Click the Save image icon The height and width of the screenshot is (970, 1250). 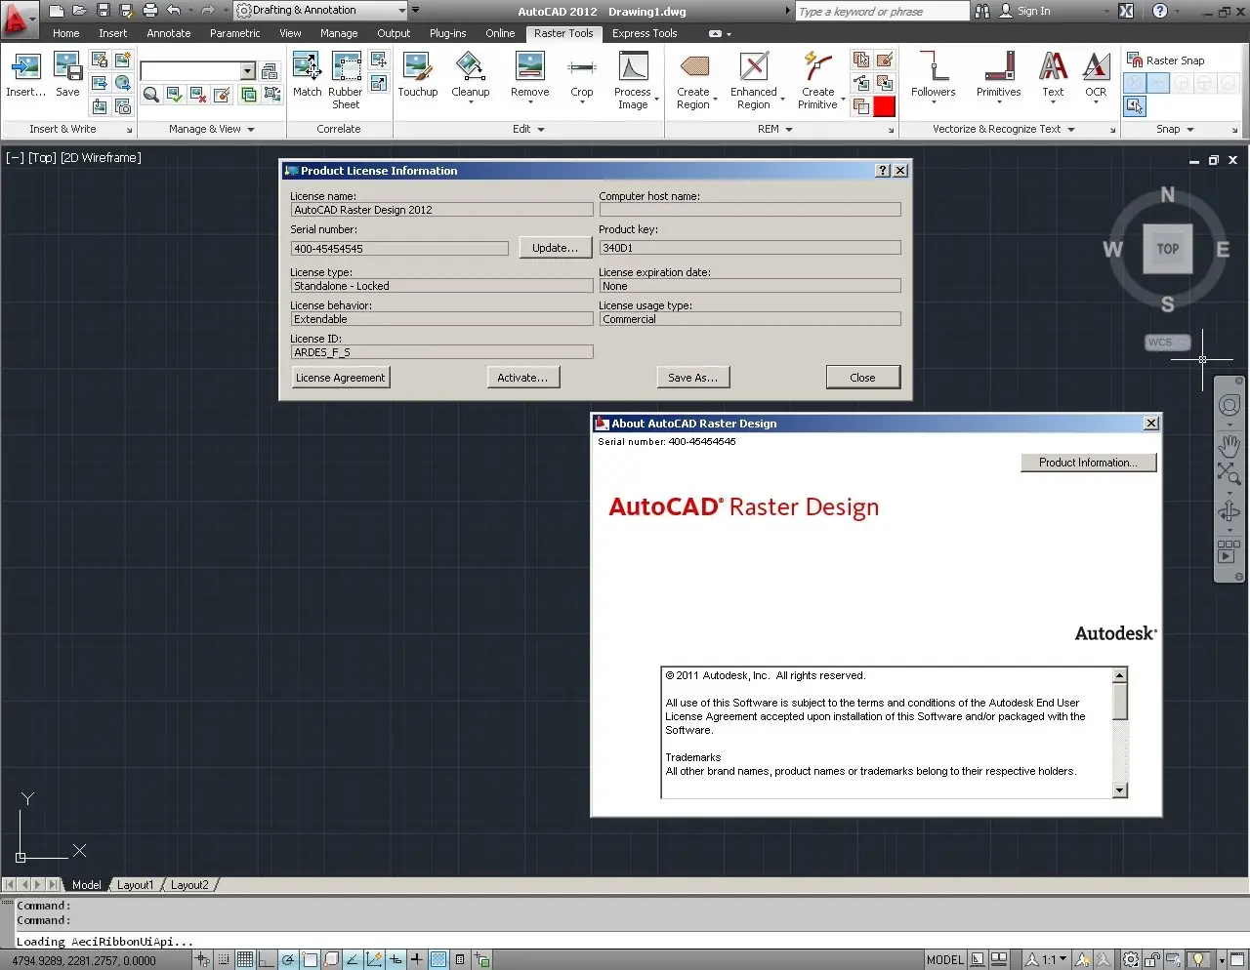(x=67, y=68)
